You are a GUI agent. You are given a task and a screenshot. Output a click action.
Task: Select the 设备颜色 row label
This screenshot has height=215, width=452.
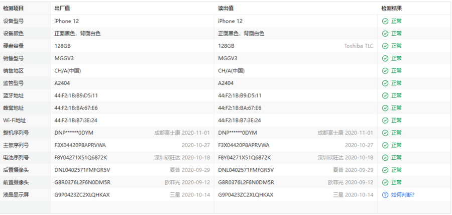click(14, 34)
